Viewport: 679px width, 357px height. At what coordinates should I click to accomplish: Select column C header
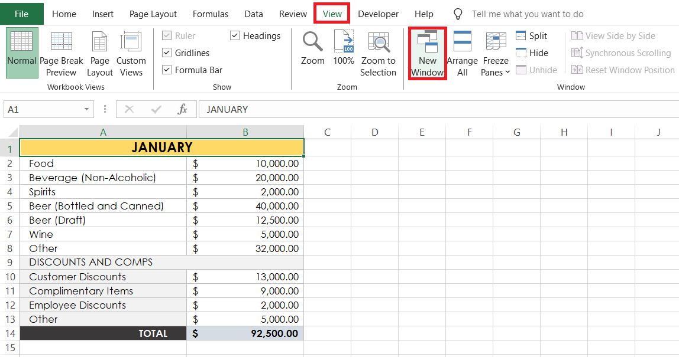tap(328, 132)
